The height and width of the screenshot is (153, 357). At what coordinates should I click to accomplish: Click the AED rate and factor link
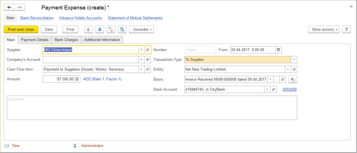[x=102, y=79]
